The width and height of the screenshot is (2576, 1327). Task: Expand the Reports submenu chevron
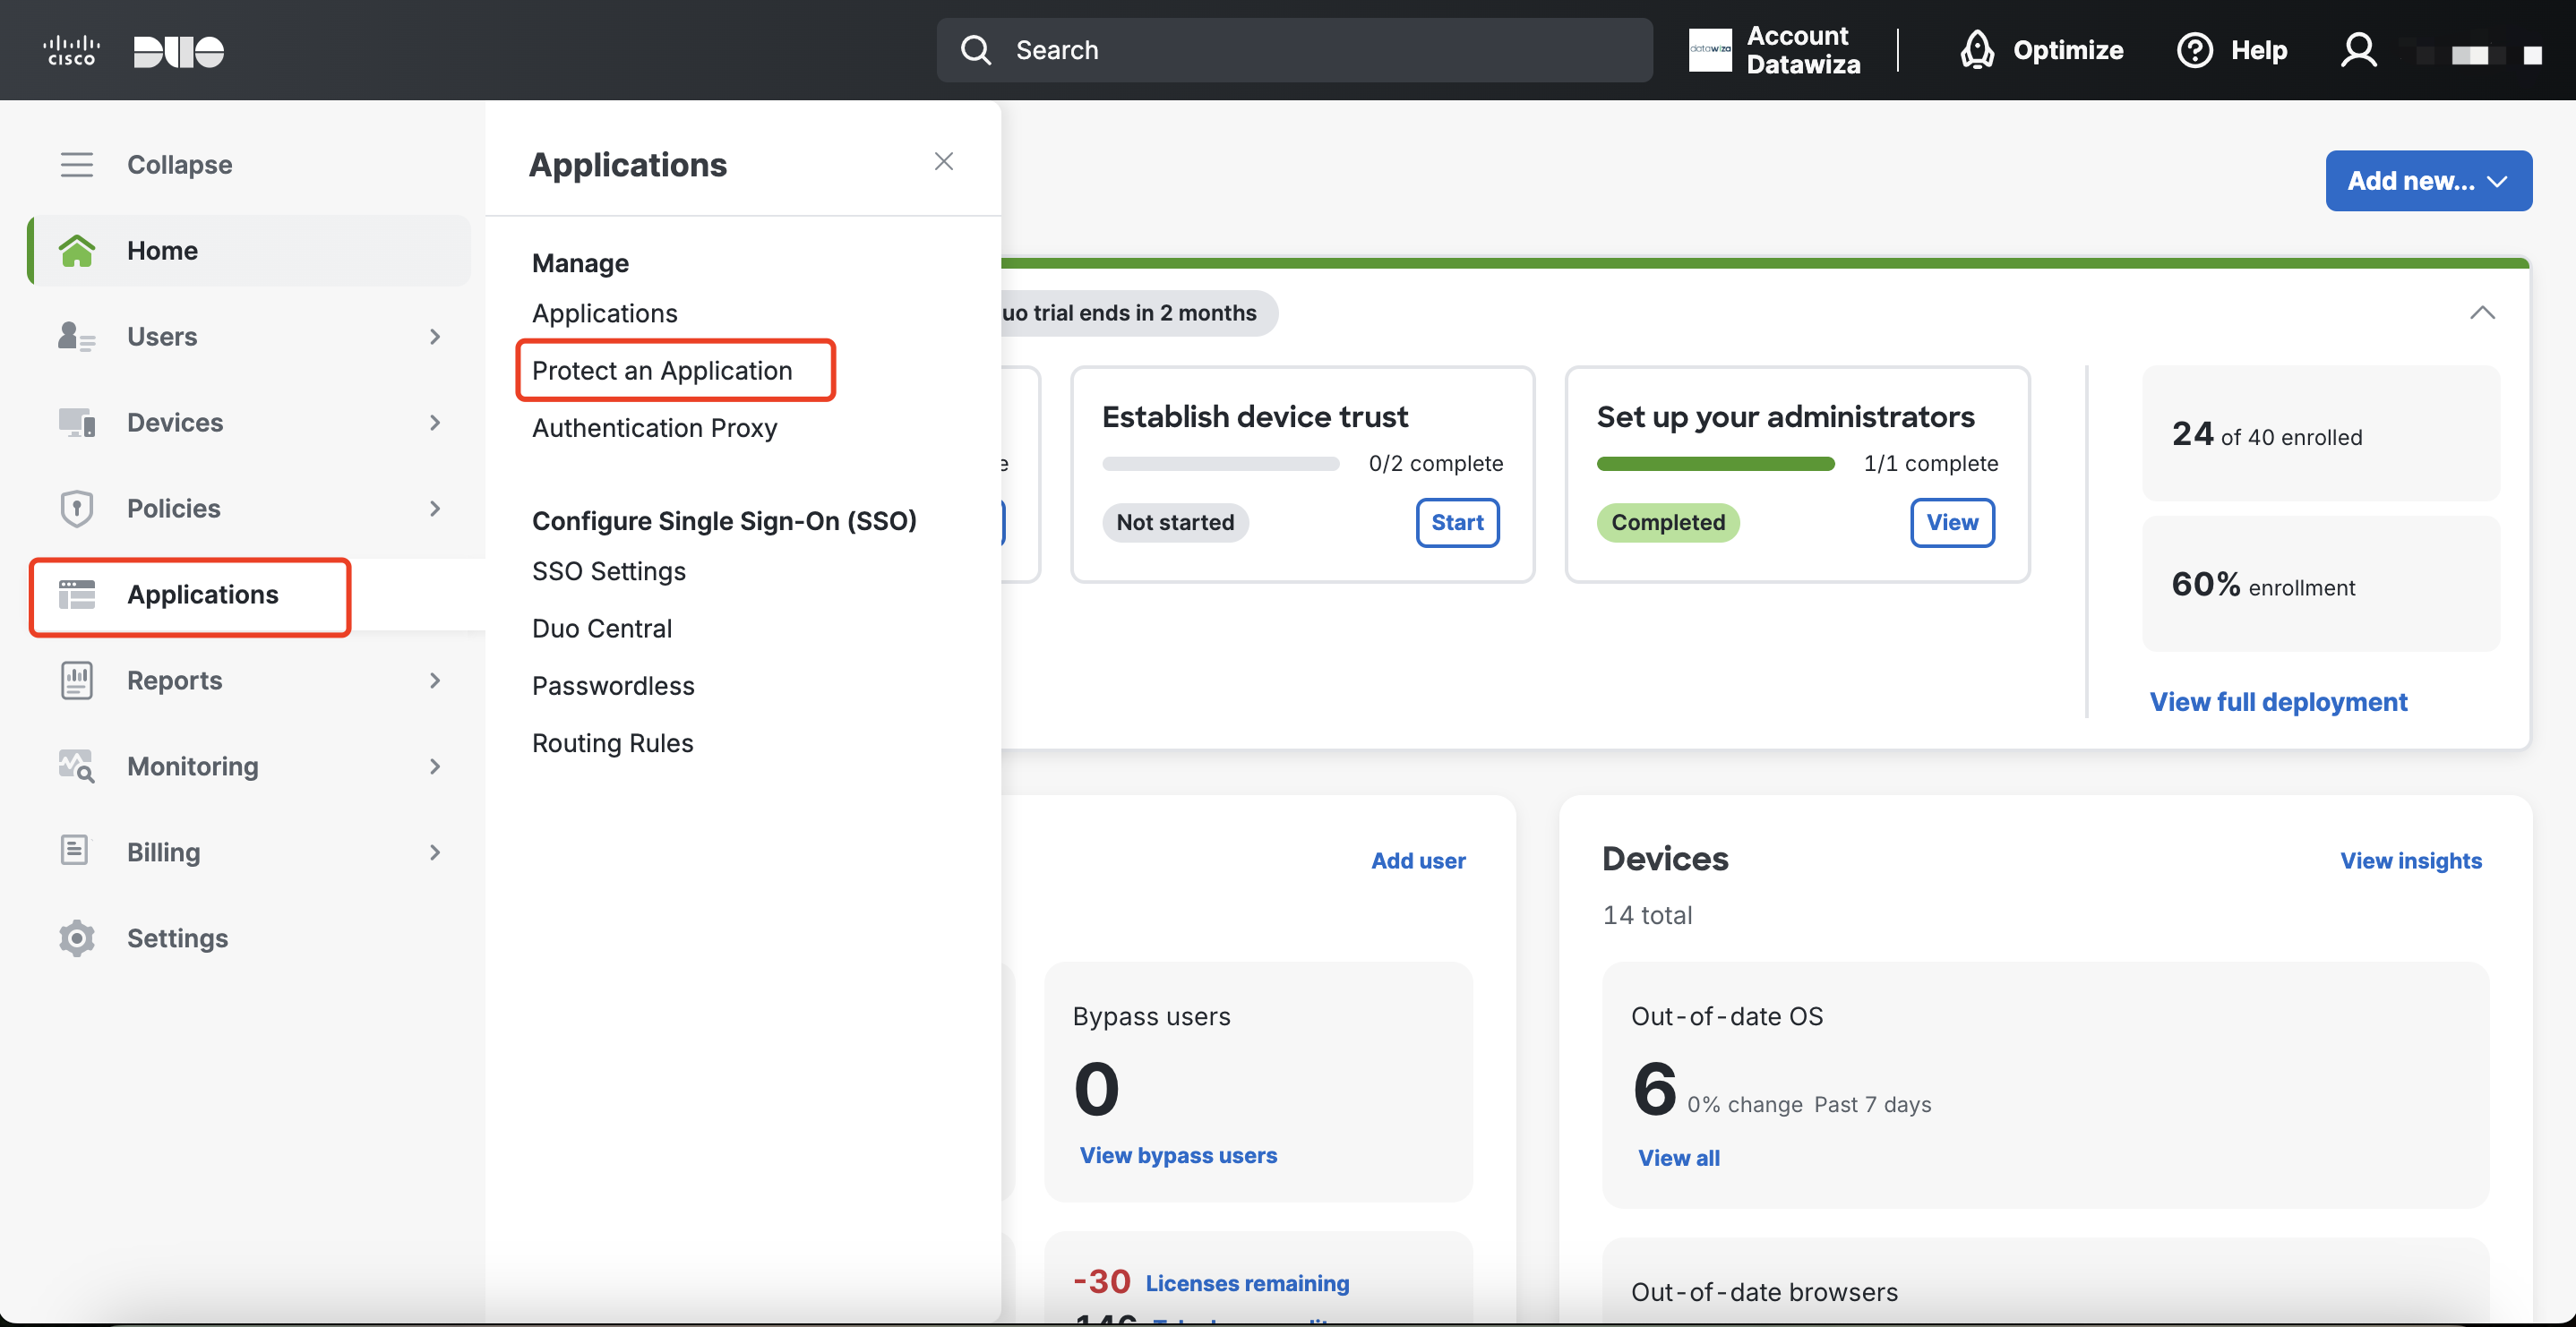coord(435,680)
